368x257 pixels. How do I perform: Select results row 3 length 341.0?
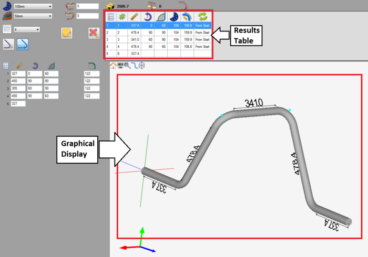click(x=158, y=39)
